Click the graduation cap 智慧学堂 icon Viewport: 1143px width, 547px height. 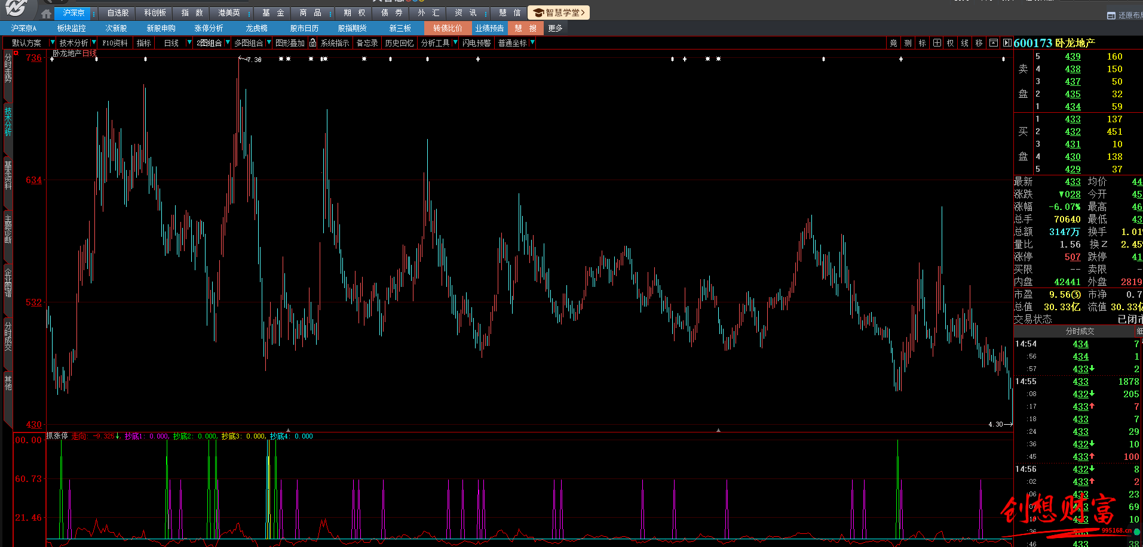[x=538, y=13]
